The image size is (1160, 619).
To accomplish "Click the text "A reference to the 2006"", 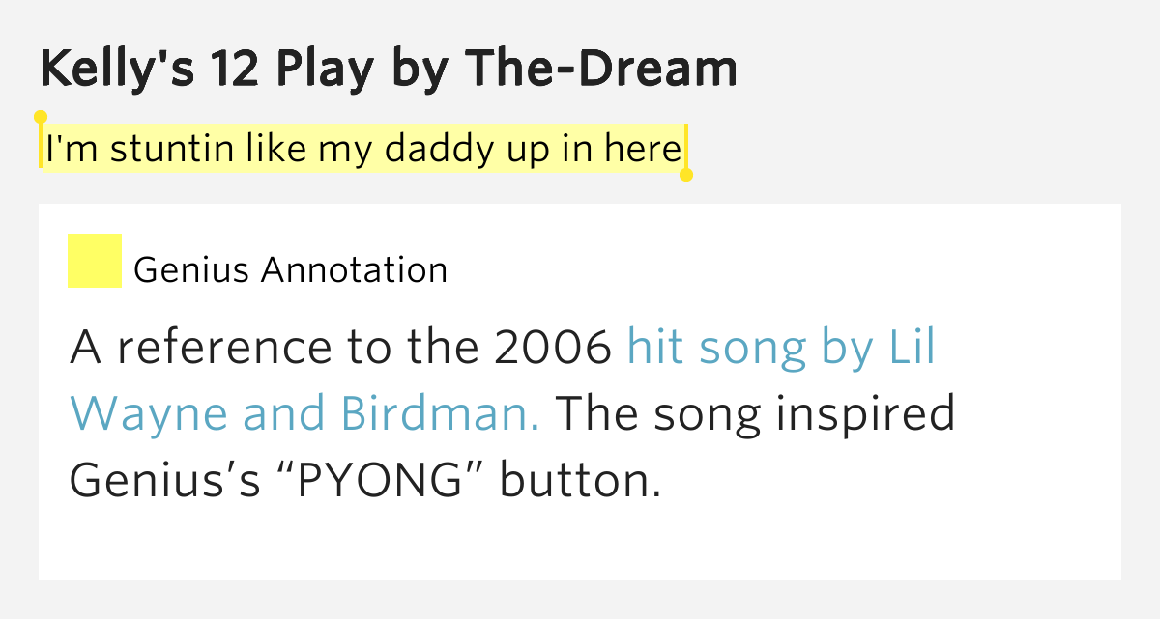I will click(x=342, y=347).
